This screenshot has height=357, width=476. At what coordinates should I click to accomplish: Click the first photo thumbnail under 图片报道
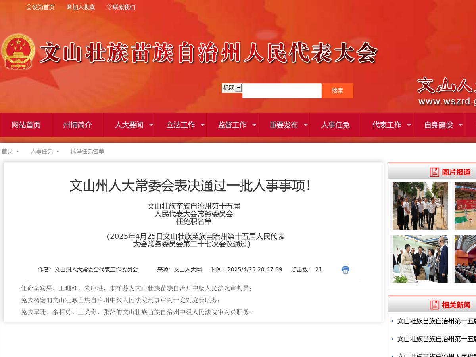419,205
